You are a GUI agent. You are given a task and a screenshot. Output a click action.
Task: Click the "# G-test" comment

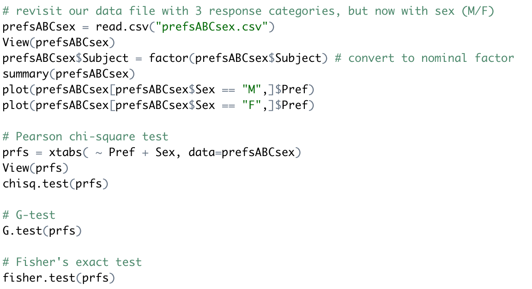pyautogui.click(x=29, y=215)
